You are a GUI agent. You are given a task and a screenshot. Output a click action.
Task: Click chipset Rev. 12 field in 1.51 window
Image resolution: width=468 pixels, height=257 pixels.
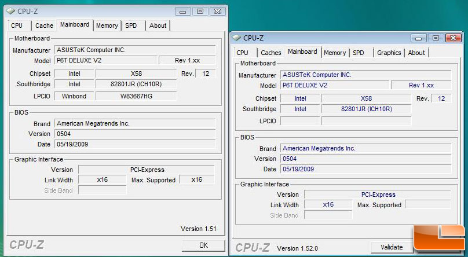pos(206,74)
